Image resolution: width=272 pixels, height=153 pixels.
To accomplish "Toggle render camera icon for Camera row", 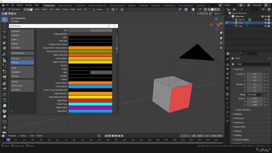I will 269,20.
